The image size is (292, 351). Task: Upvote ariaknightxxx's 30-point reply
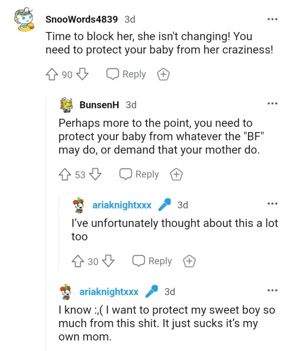click(78, 261)
